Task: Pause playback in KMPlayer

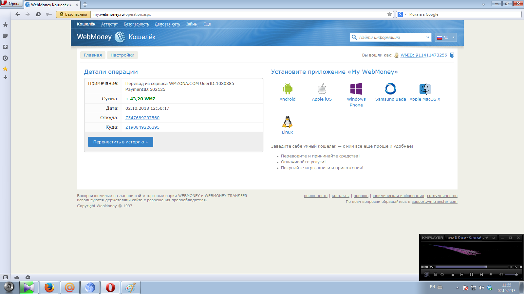Action: pyautogui.click(x=471, y=274)
